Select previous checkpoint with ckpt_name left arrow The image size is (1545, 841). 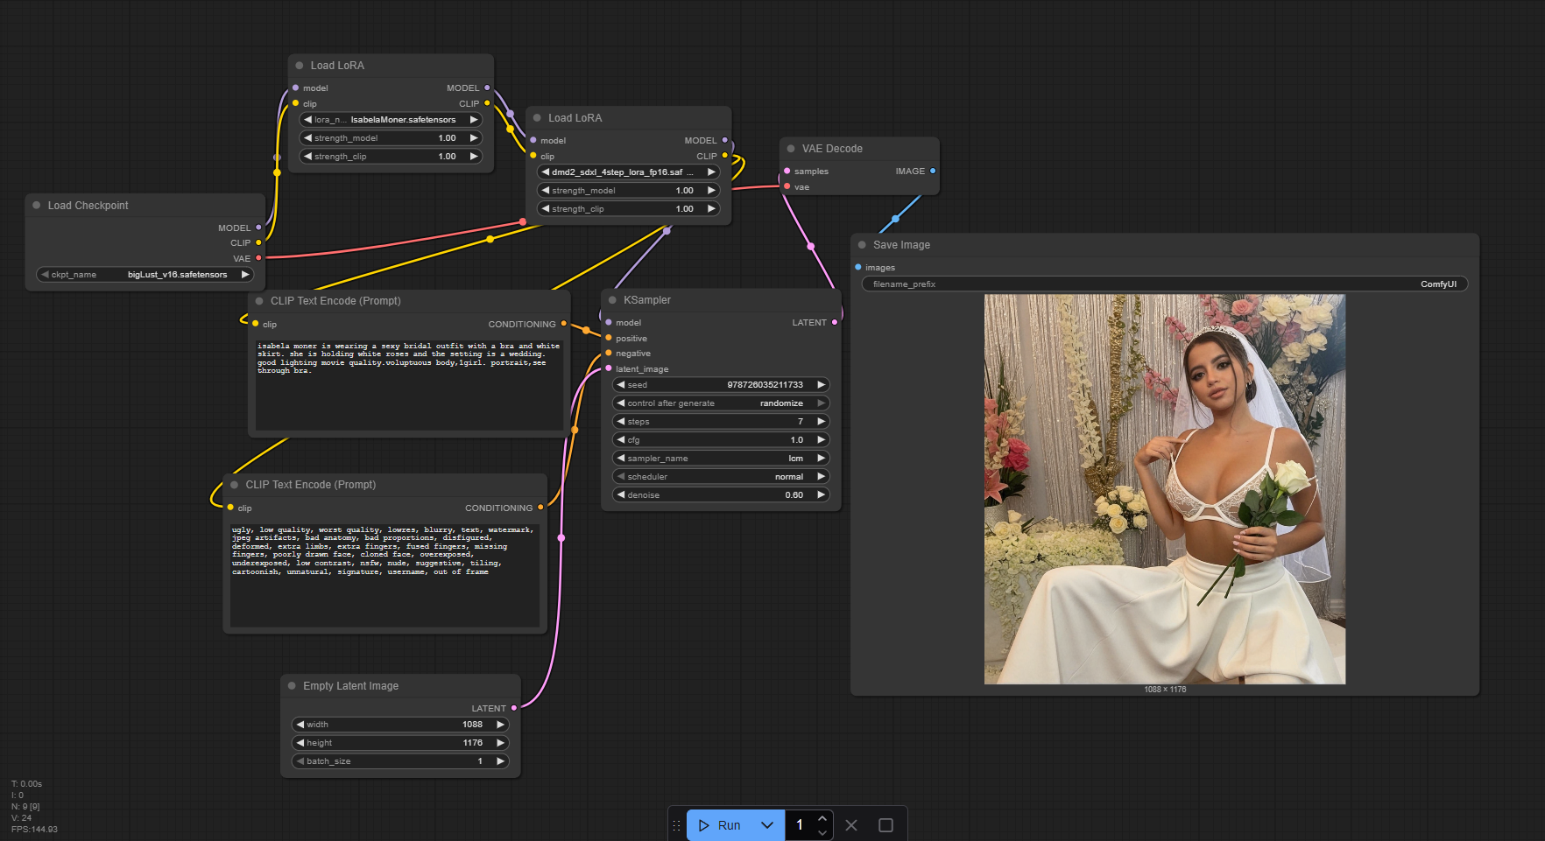click(45, 275)
